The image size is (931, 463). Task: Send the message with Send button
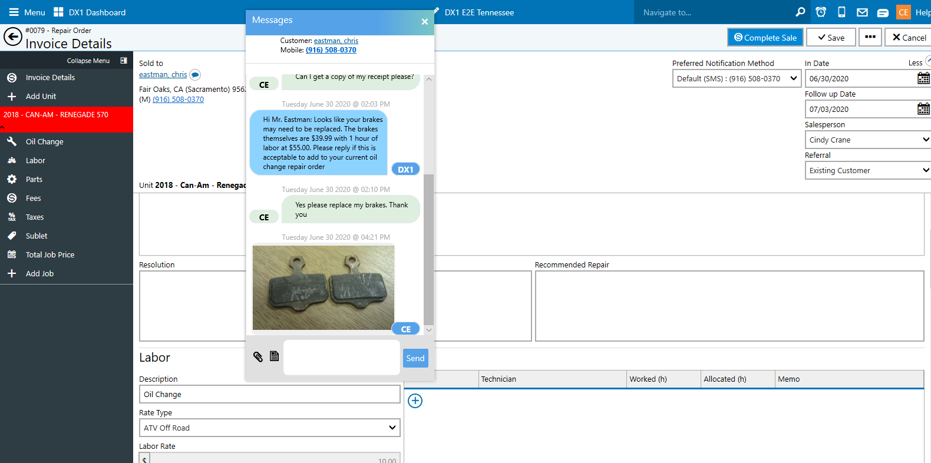[x=415, y=358]
